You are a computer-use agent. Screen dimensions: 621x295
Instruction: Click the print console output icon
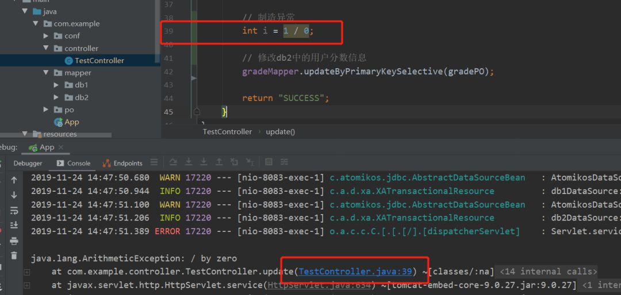(x=14, y=241)
